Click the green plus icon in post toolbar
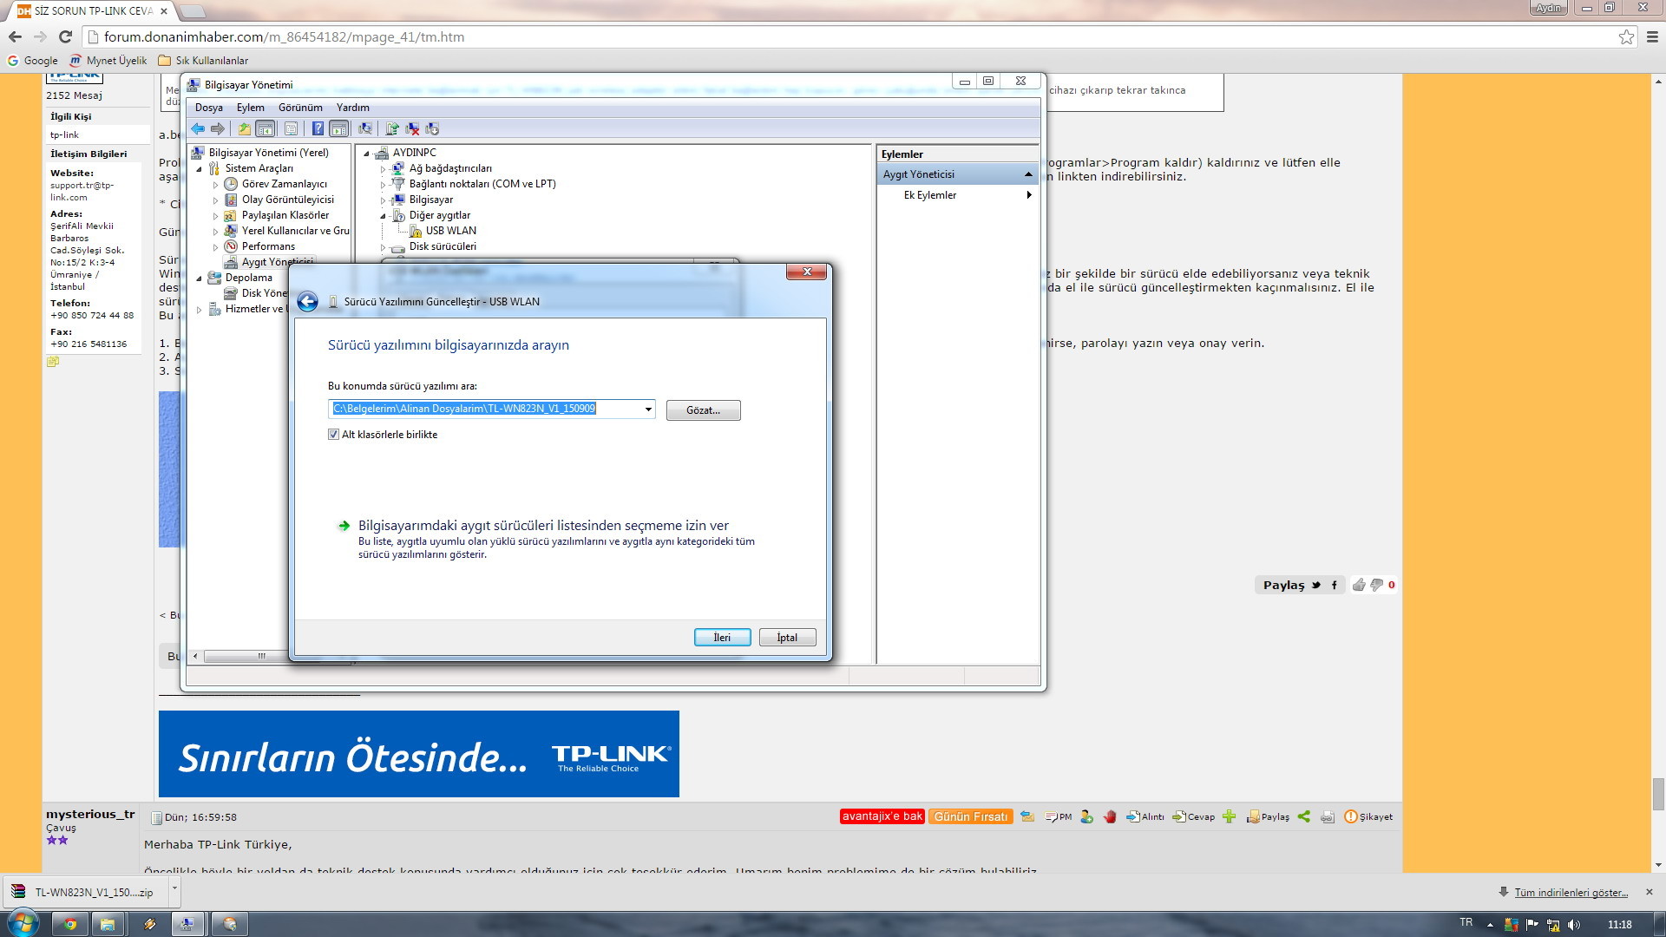 [1229, 816]
